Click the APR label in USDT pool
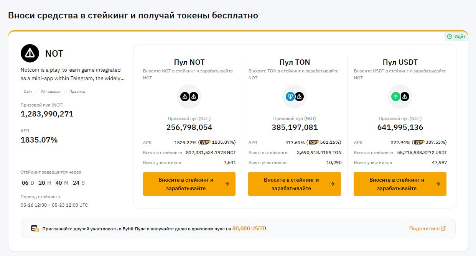Image resolution: width=476 pixels, height=256 pixels. (x=358, y=143)
